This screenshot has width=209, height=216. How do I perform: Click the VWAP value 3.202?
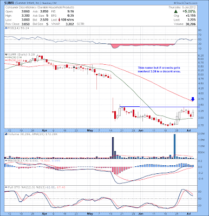(70, 24)
